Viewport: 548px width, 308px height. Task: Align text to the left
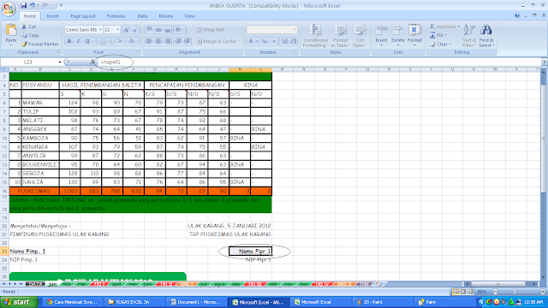click(x=149, y=41)
